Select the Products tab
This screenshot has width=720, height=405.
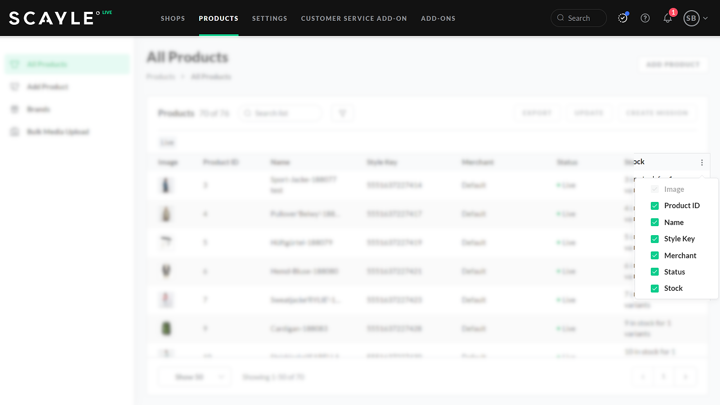click(x=218, y=19)
